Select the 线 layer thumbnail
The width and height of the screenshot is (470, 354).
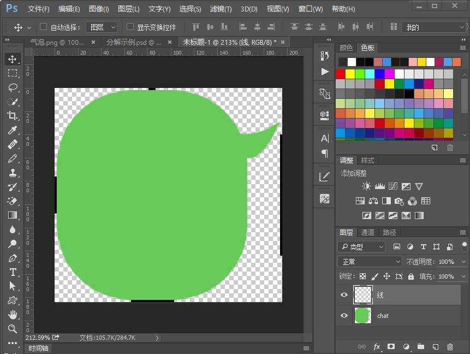click(x=362, y=295)
